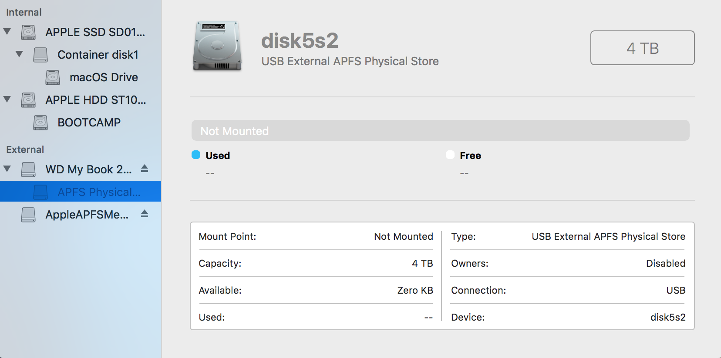Select the APFS Physical Store entry
Screen dimensions: 721x358
[x=99, y=192]
